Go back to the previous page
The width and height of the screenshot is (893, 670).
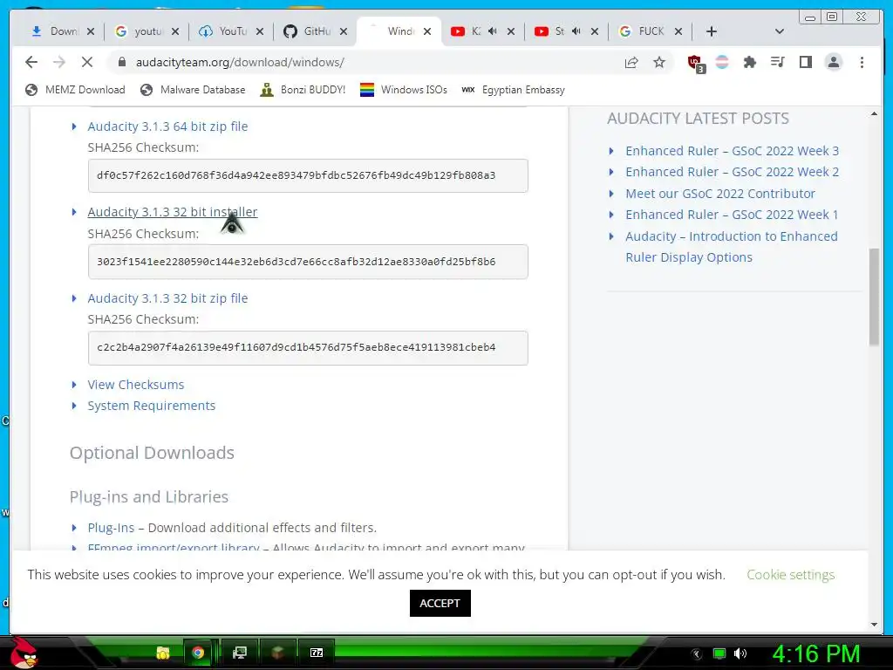click(x=31, y=62)
